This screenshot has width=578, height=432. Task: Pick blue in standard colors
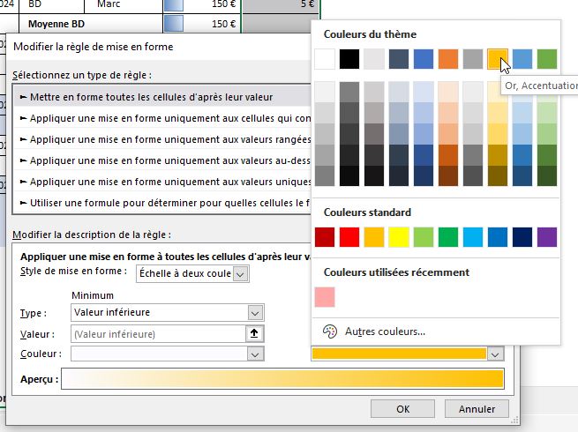[498, 237]
